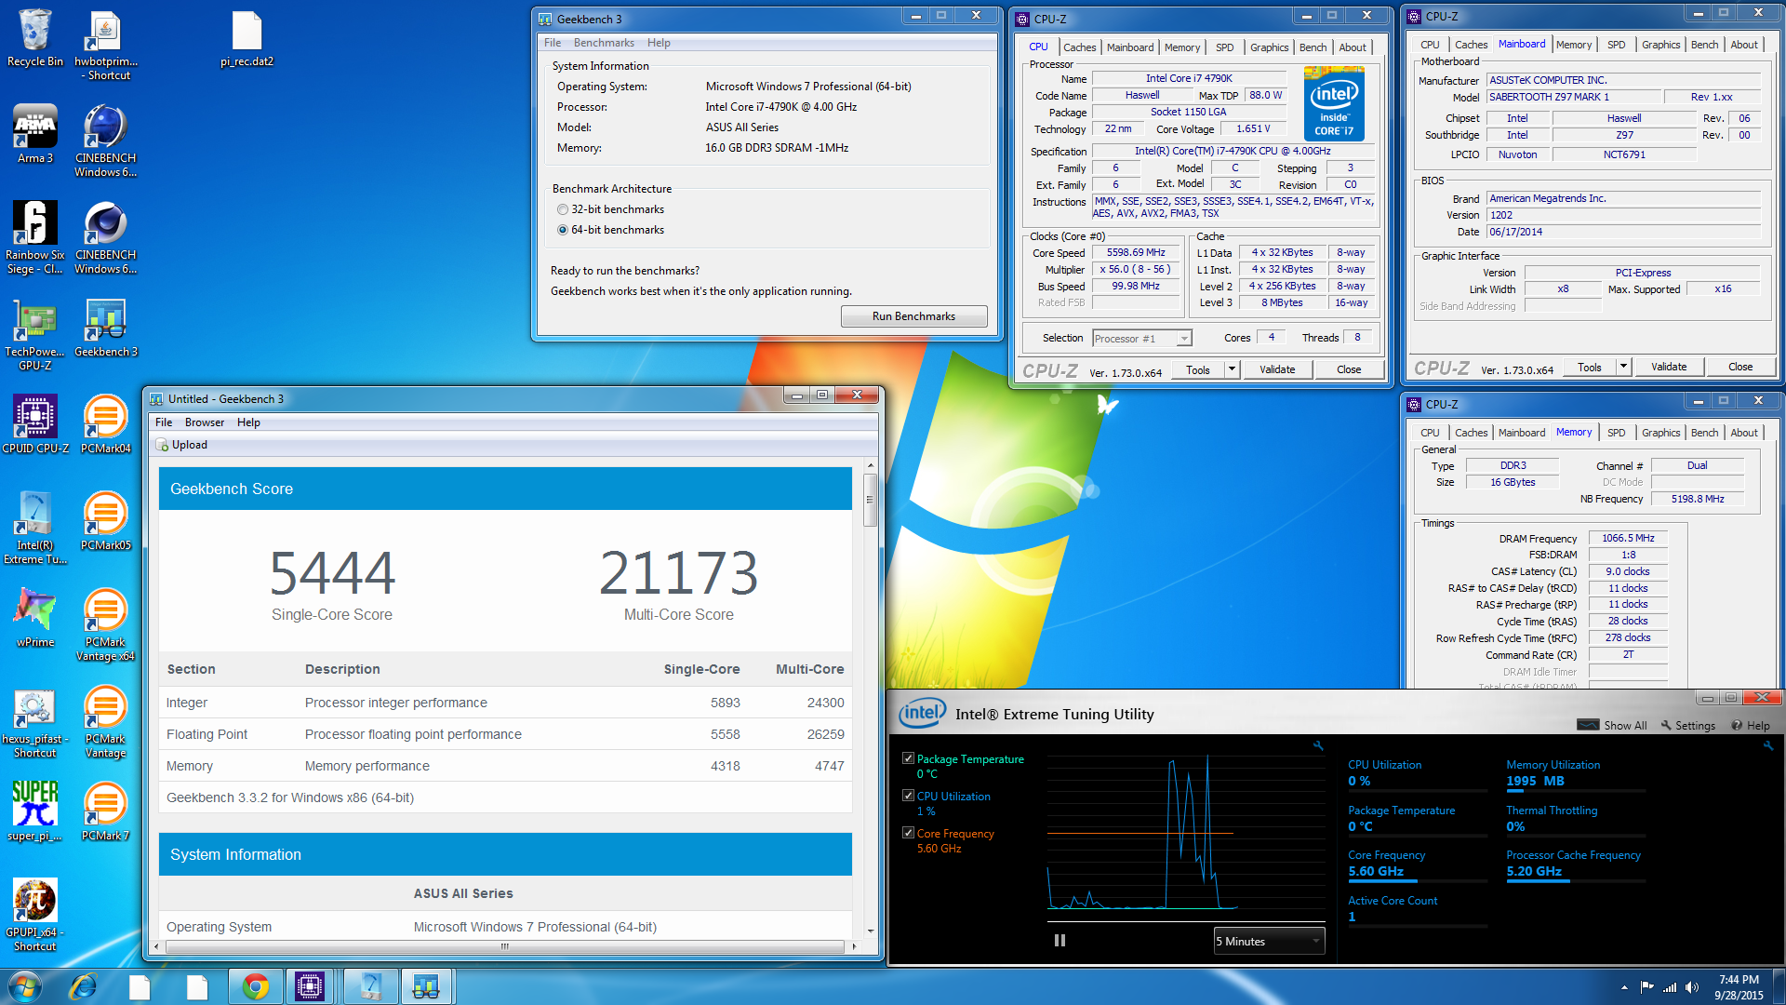The image size is (1786, 1005).
Task: Select the 64-bit benchmarks radio button
Action: [562, 230]
